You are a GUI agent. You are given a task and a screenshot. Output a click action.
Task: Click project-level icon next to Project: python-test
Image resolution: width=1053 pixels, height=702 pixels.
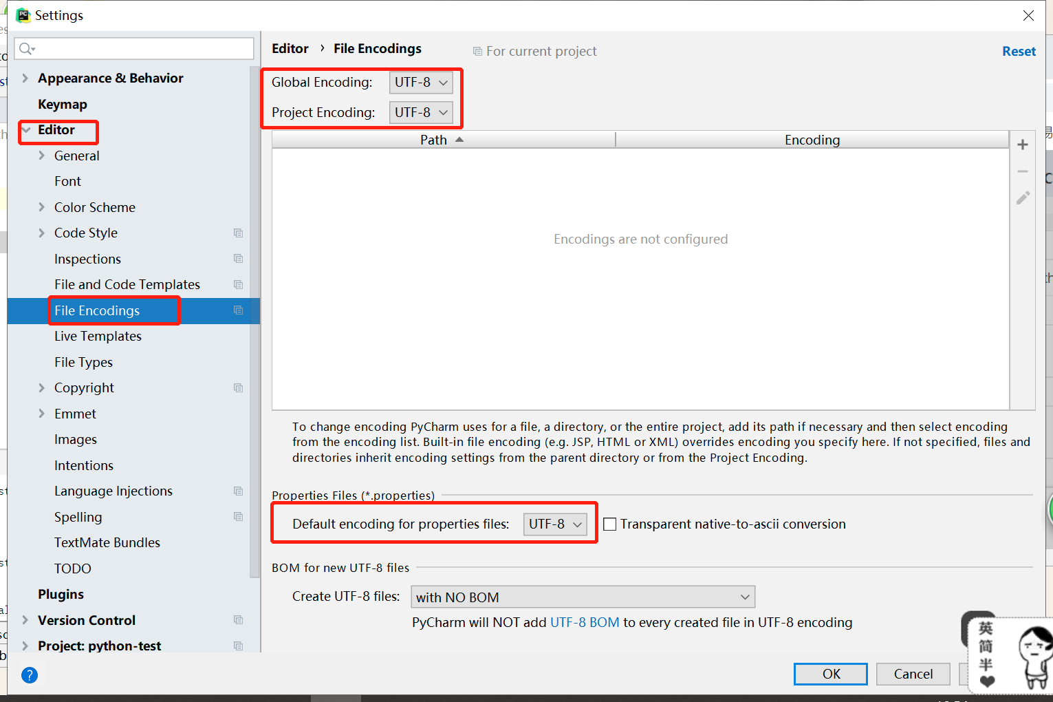pos(239,646)
